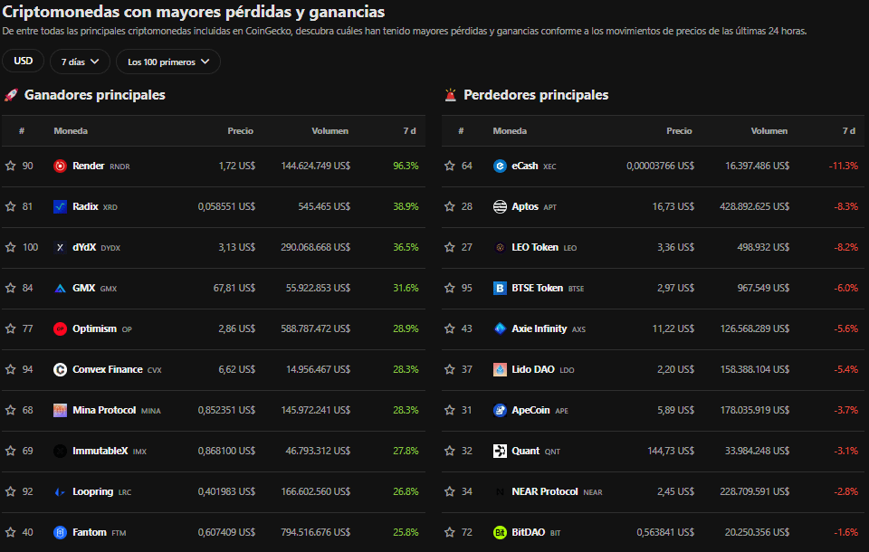Click the siren icon beside Perdedores principales
Viewport: 869px width, 552px height.
[451, 95]
